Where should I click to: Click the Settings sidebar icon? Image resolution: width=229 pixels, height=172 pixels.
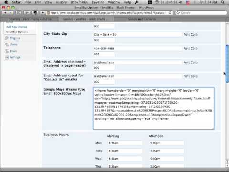point(7,57)
